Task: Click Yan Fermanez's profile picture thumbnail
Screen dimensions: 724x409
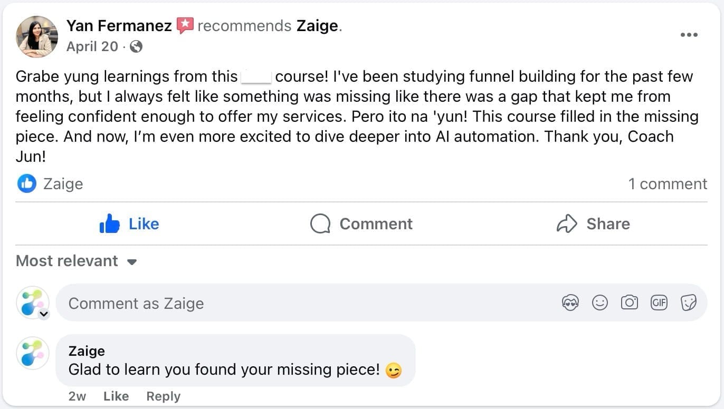Action: tap(37, 36)
